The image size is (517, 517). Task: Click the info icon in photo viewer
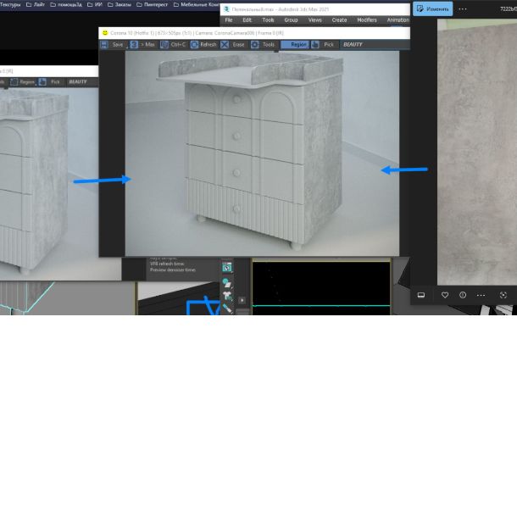(463, 295)
